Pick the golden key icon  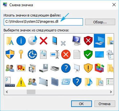point(21,54)
